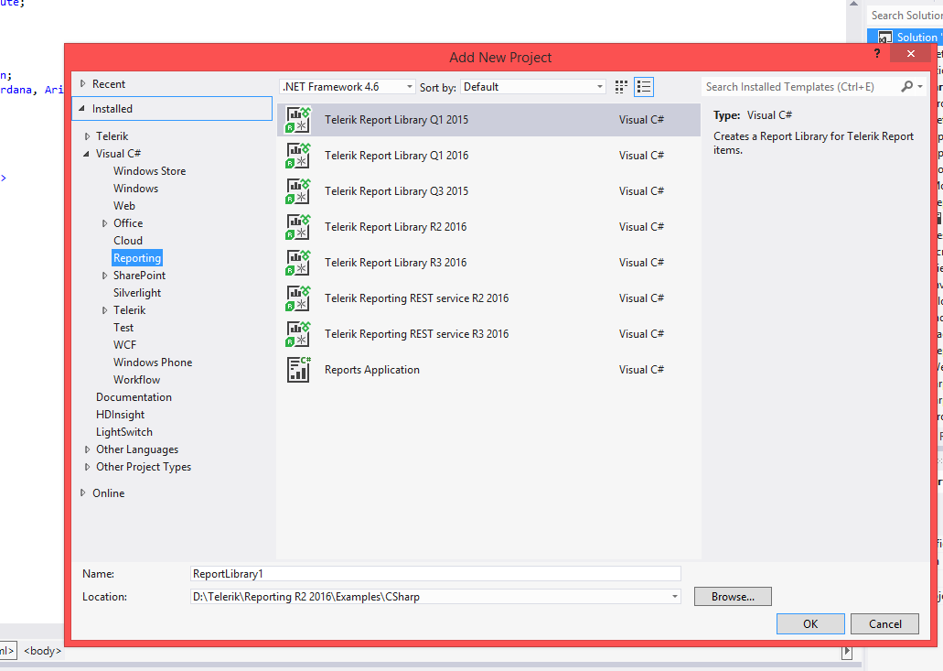The width and height of the screenshot is (943, 671).
Task: Select the Cloud category
Action: [x=128, y=241]
